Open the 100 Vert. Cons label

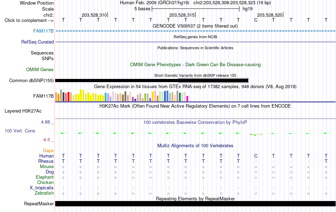click(x=20, y=131)
